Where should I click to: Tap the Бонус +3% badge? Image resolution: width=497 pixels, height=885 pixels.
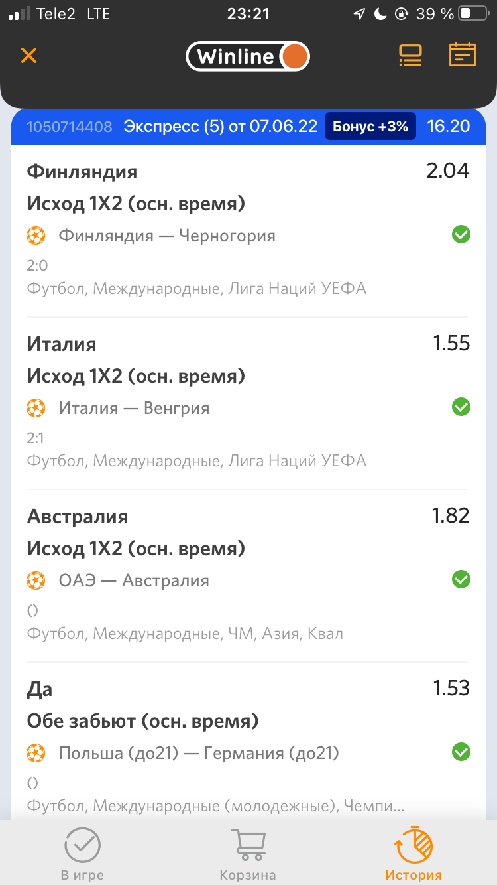[370, 126]
